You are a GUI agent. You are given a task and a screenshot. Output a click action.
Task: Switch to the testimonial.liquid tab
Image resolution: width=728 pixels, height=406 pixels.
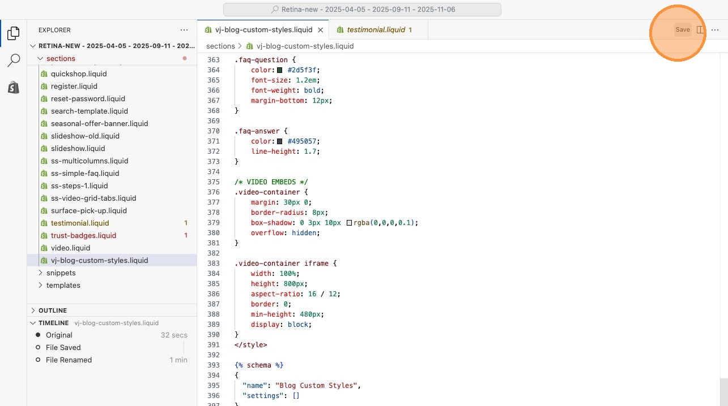point(376,30)
